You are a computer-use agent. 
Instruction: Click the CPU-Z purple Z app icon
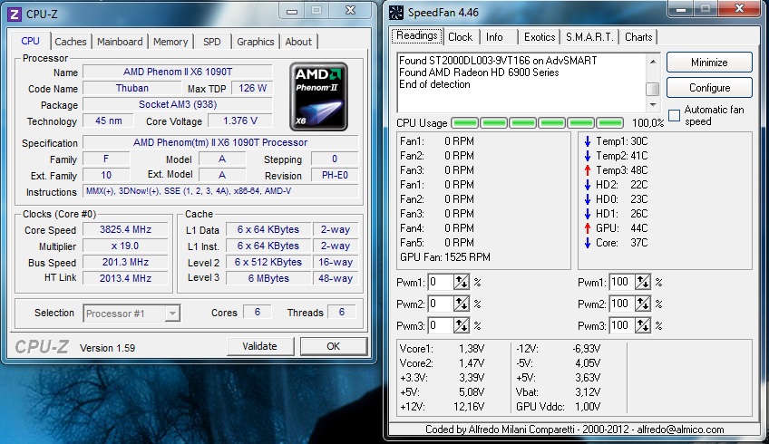15,14
